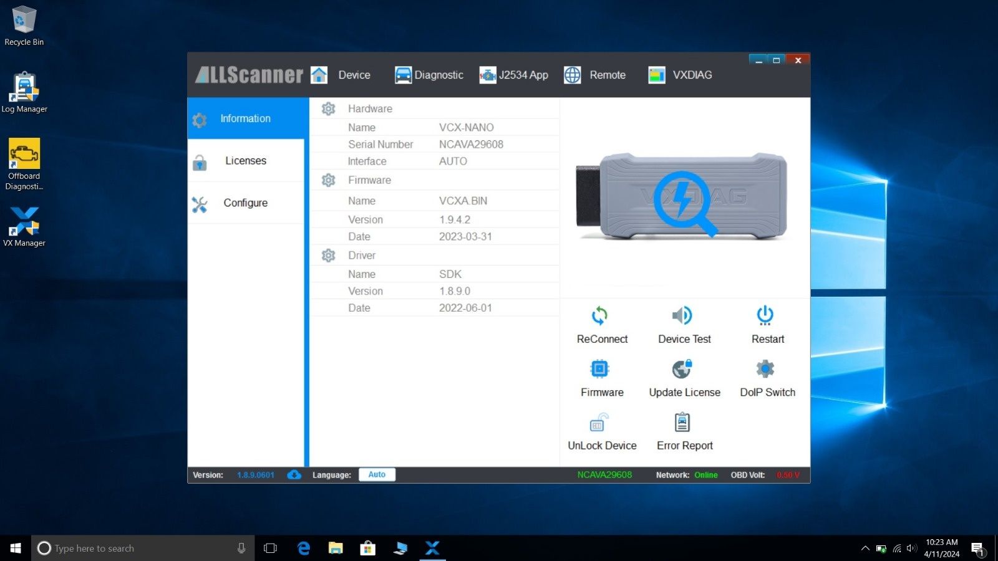Click the tools icon beside Configure
This screenshot has width=998, height=561.
200,204
